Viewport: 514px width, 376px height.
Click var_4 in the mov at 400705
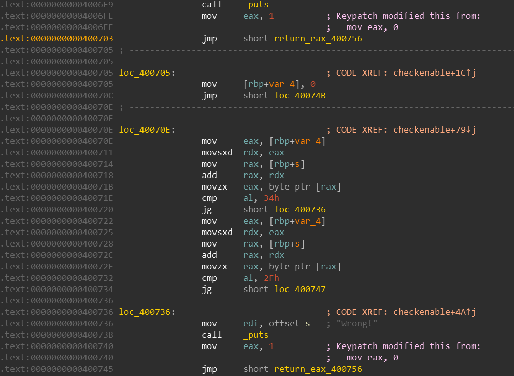pyautogui.click(x=282, y=84)
